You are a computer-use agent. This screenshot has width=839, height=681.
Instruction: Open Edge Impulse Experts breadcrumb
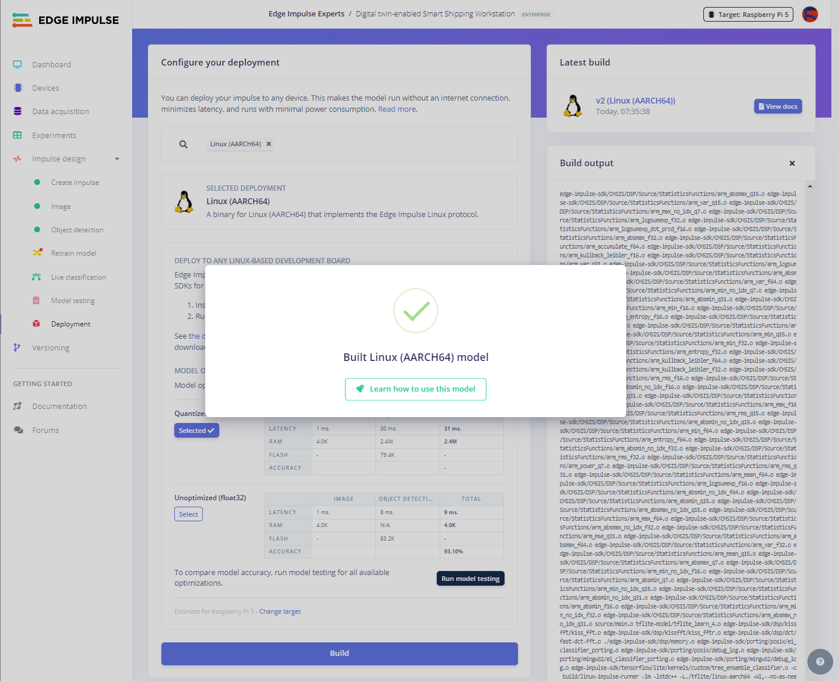coord(306,14)
